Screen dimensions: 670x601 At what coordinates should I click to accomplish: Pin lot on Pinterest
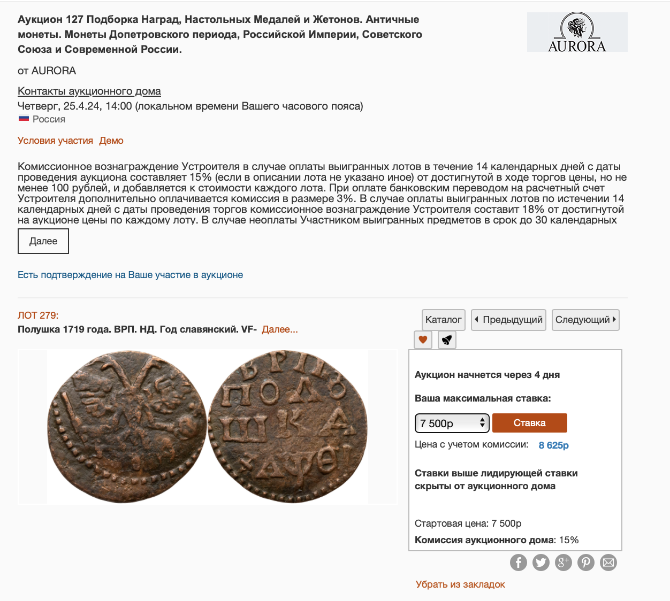(x=585, y=562)
